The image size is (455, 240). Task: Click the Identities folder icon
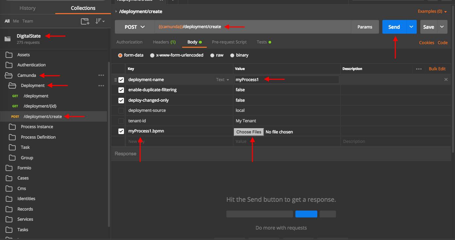pos(9,198)
